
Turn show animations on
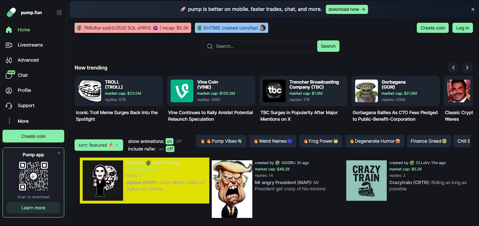(169, 141)
